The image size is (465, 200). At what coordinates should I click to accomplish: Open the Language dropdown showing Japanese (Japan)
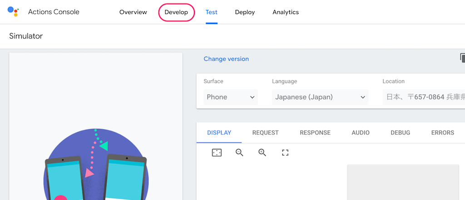[320, 97]
